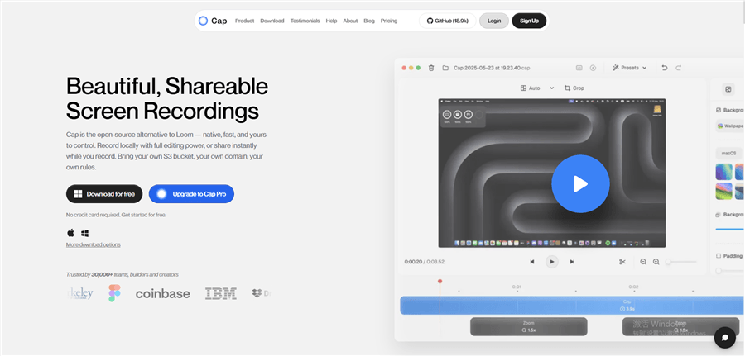Click the layout icon atop the editor sidebar
Viewport: 745px width, 356px height.
click(728, 89)
